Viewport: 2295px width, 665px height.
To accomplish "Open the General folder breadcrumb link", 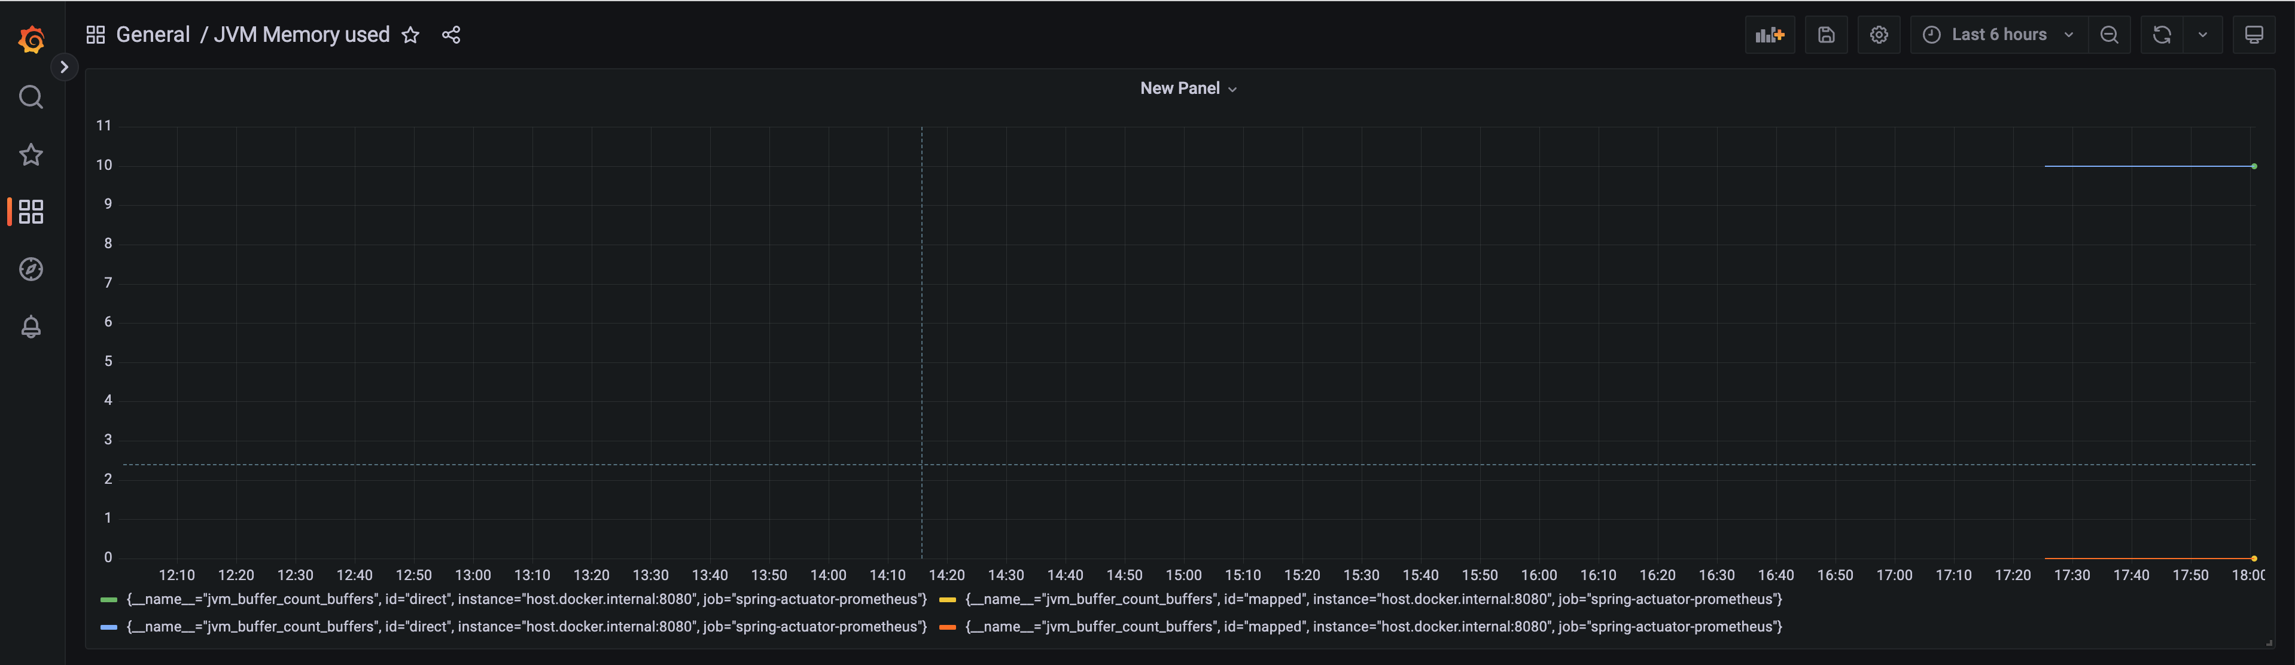I will point(153,35).
